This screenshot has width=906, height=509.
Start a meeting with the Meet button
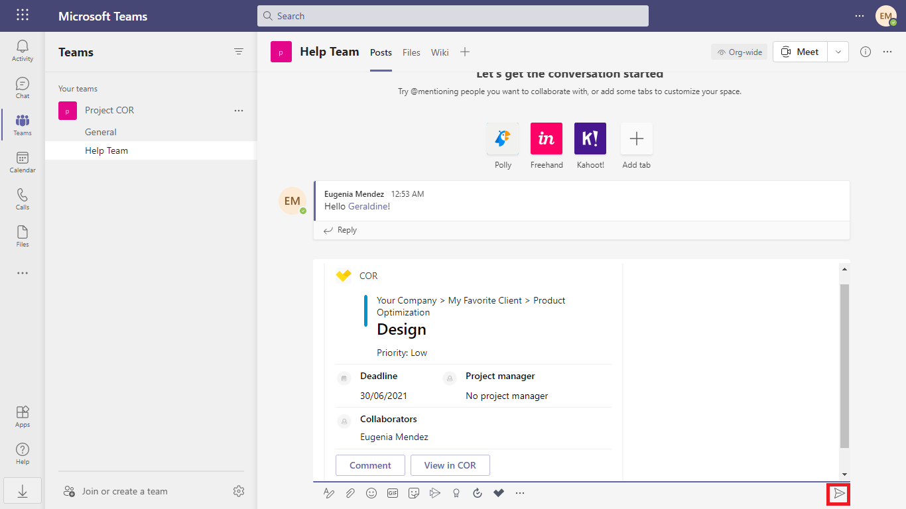pyautogui.click(x=800, y=52)
